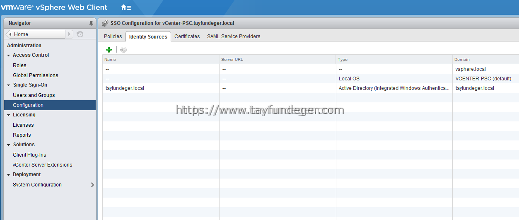The height and width of the screenshot is (220, 519).
Task: Click Deployment section label
Action: [27, 174]
